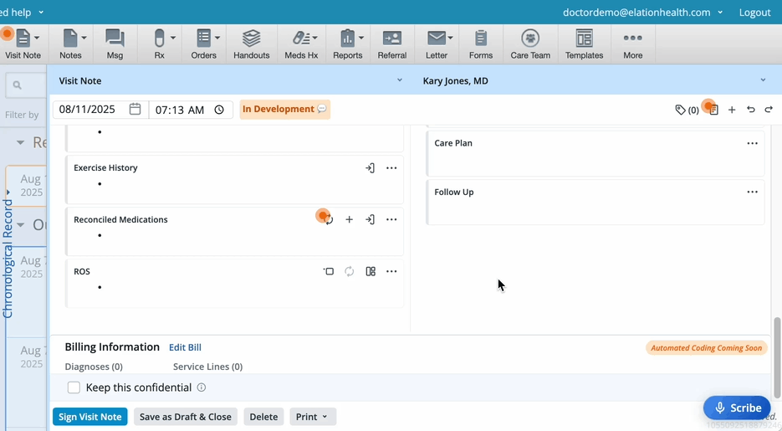Undo the last change in the note
The width and height of the screenshot is (782, 431).
click(750, 110)
